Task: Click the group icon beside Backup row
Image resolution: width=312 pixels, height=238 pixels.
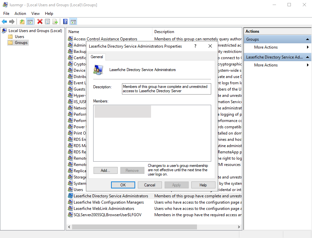Action: 70,52
